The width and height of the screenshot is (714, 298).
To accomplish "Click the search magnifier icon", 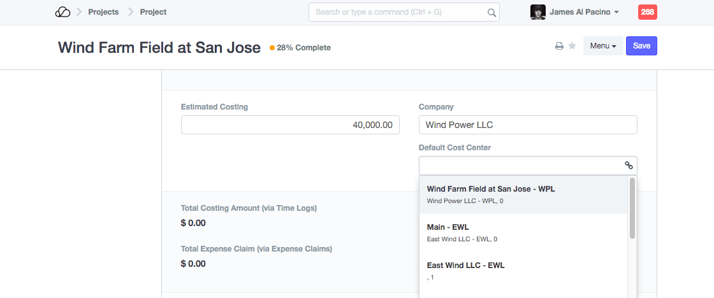I will [492, 12].
